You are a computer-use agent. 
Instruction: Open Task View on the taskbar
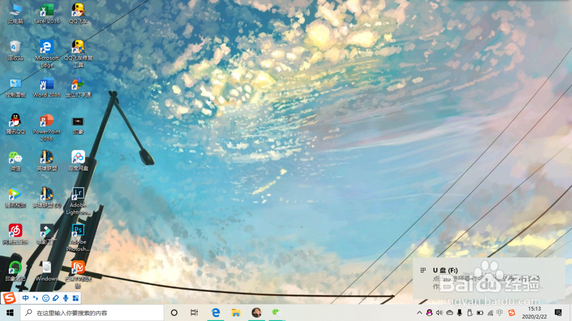tap(194, 312)
